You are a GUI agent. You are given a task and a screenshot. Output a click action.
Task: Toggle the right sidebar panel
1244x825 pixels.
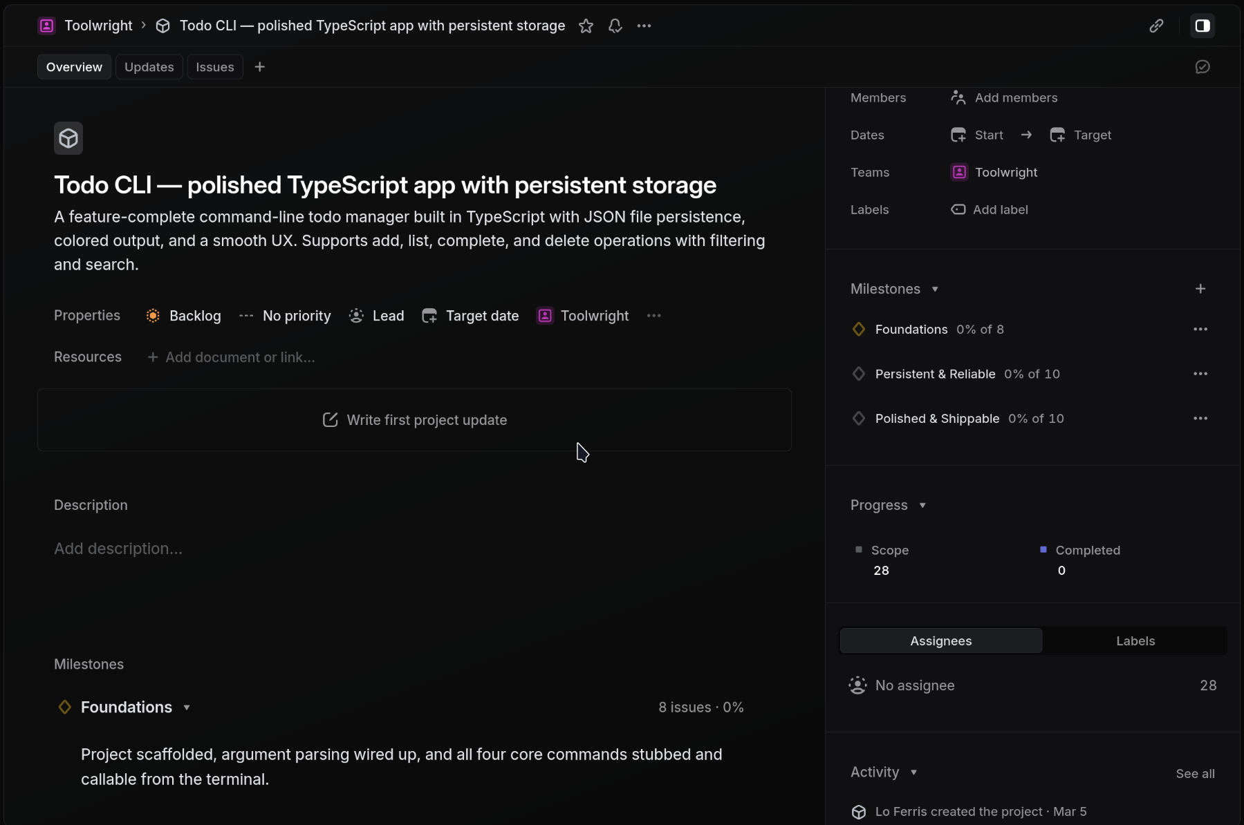click(1203, 26)
